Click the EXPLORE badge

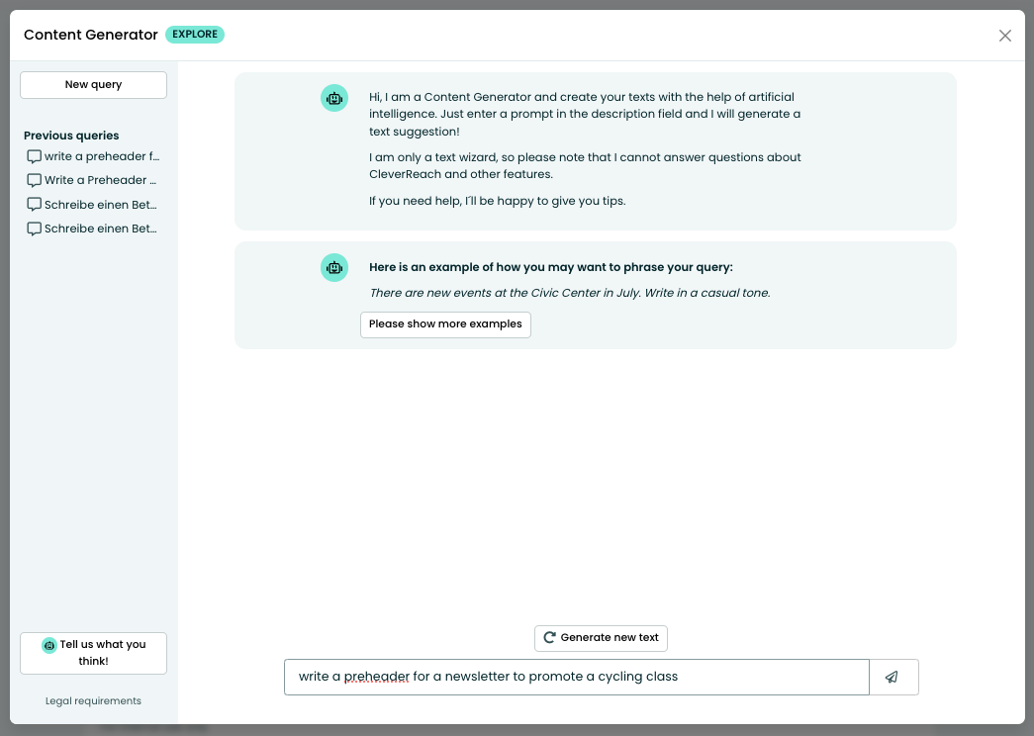(195, 35)
